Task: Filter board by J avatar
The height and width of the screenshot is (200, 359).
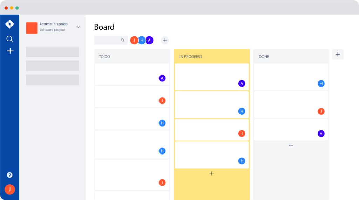Action: click(134, 41)
